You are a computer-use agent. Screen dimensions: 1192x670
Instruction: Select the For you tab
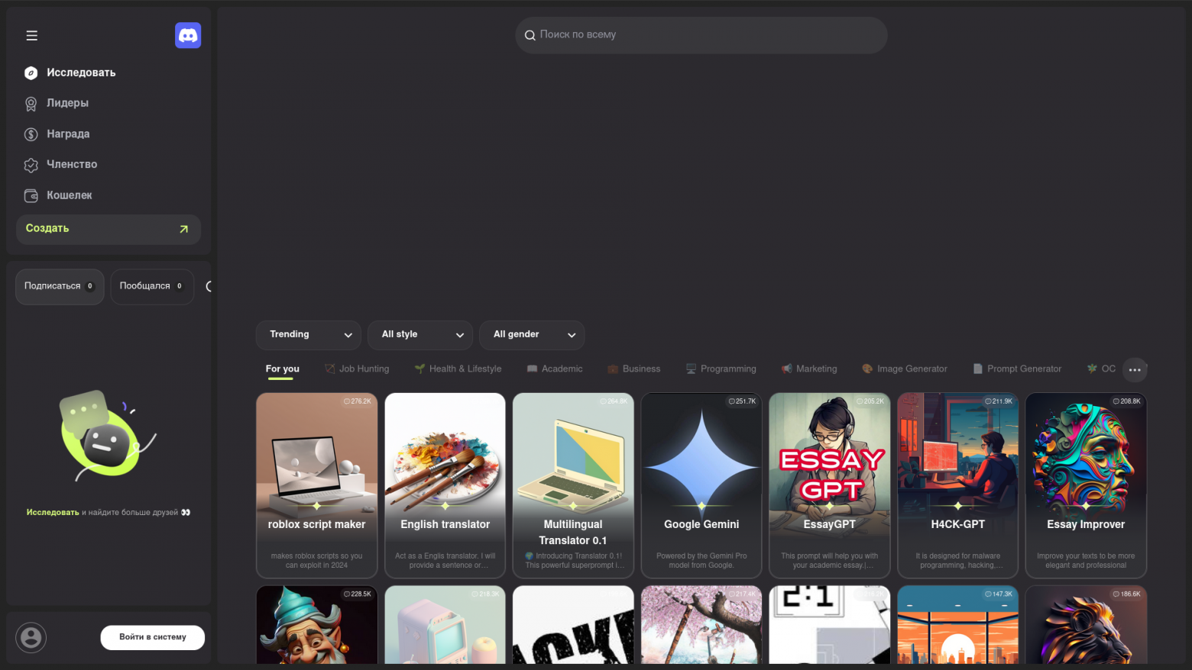pos(282,369)
